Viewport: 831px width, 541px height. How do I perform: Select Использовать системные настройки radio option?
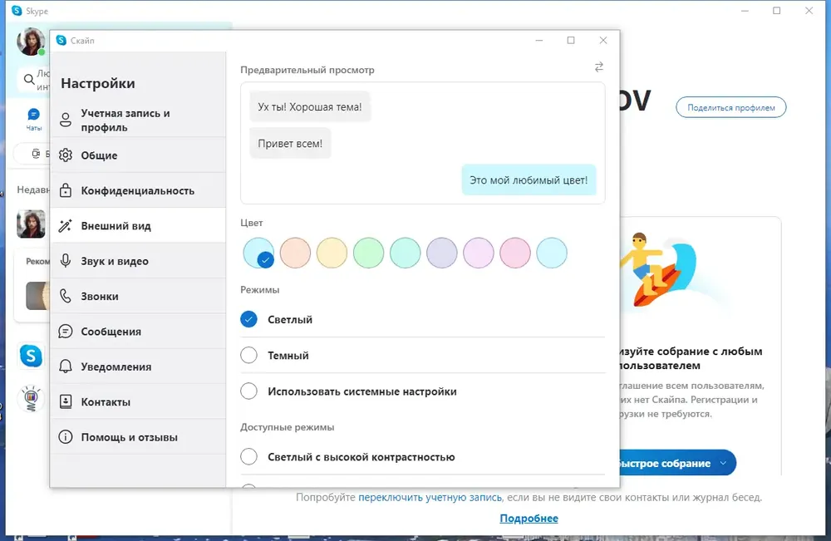(x=248, y=391)
